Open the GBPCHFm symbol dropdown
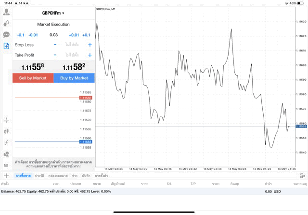This screenshot has height=215, width=308. pos(53,13)
